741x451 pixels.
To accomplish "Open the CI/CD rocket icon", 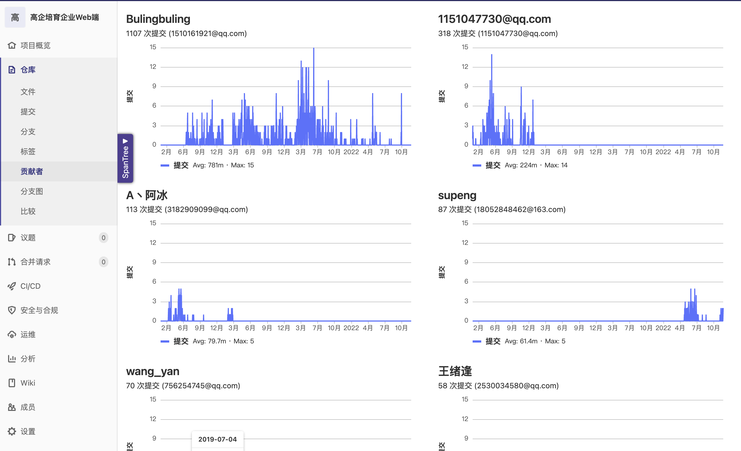I will [x=12, y=286].
